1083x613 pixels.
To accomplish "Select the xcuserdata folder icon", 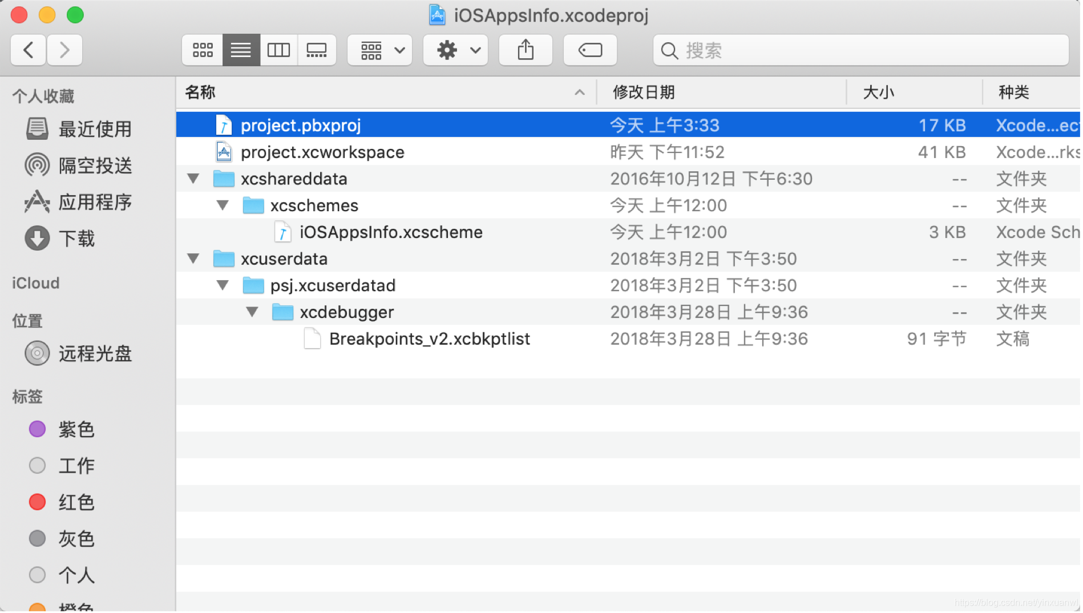I will (224, 259).
